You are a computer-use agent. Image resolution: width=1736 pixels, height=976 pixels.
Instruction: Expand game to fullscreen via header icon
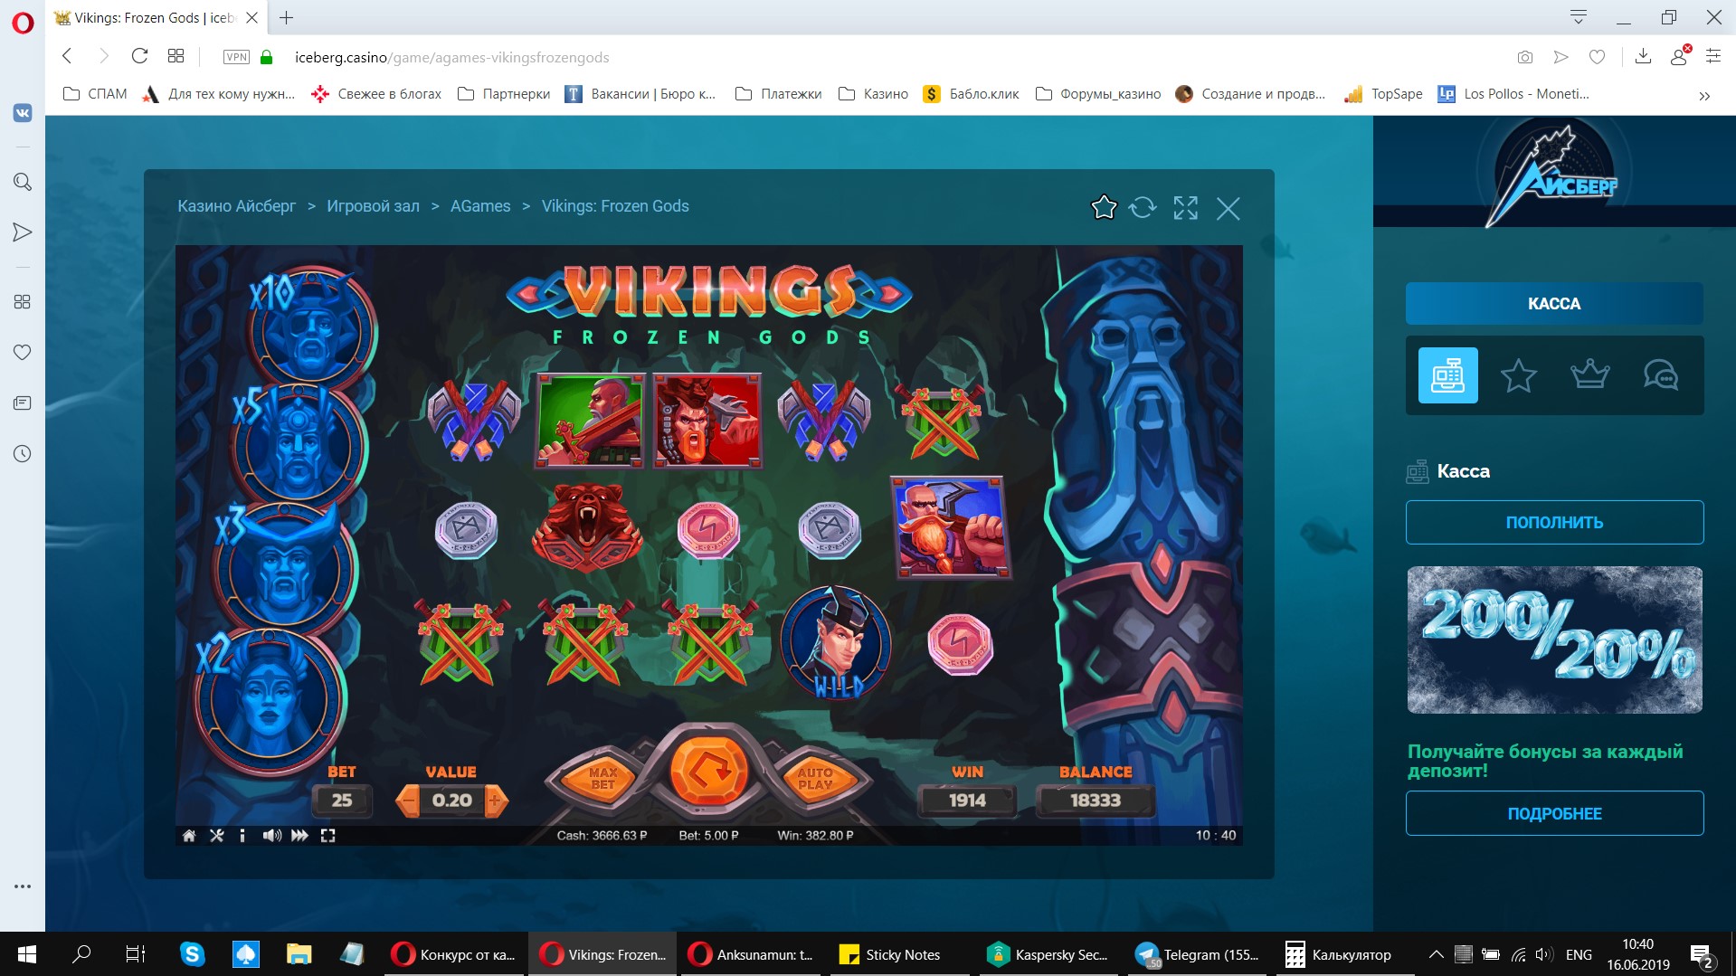[1185, 208]
